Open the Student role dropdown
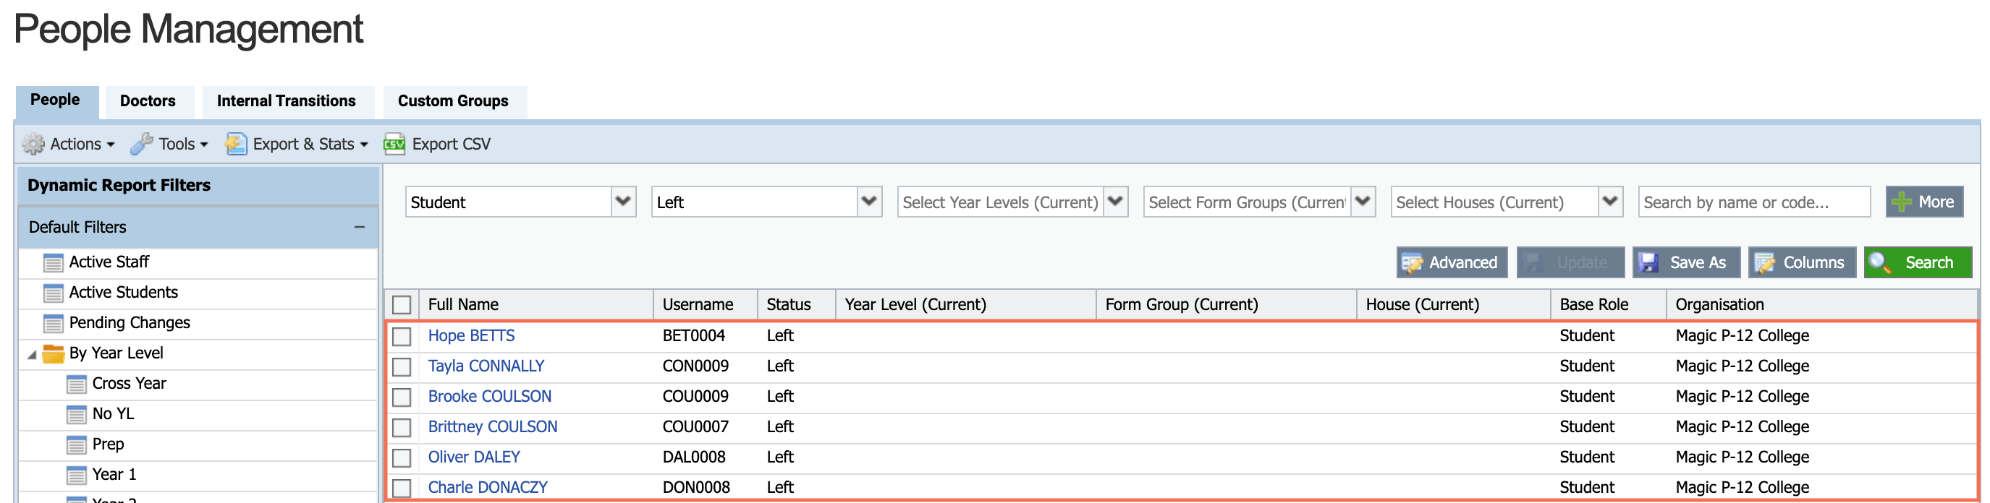The image size is (1990, 503). pos(622,202)
